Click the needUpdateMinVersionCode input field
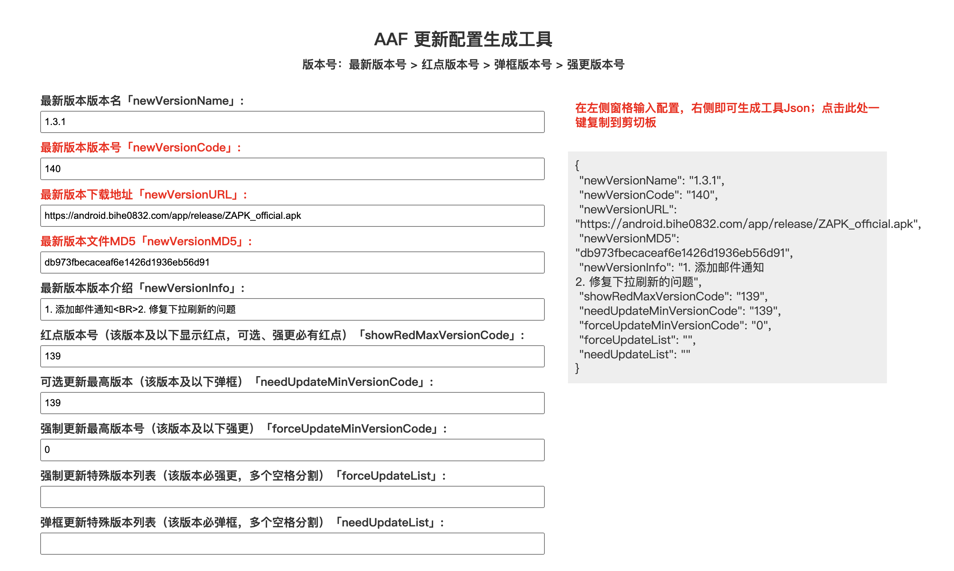954x571 pixels. point(292,403)
